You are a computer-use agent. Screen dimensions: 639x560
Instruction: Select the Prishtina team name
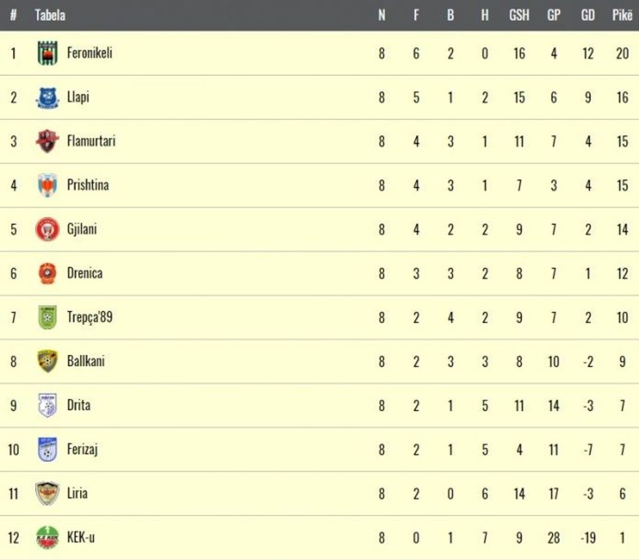(88, 185)
